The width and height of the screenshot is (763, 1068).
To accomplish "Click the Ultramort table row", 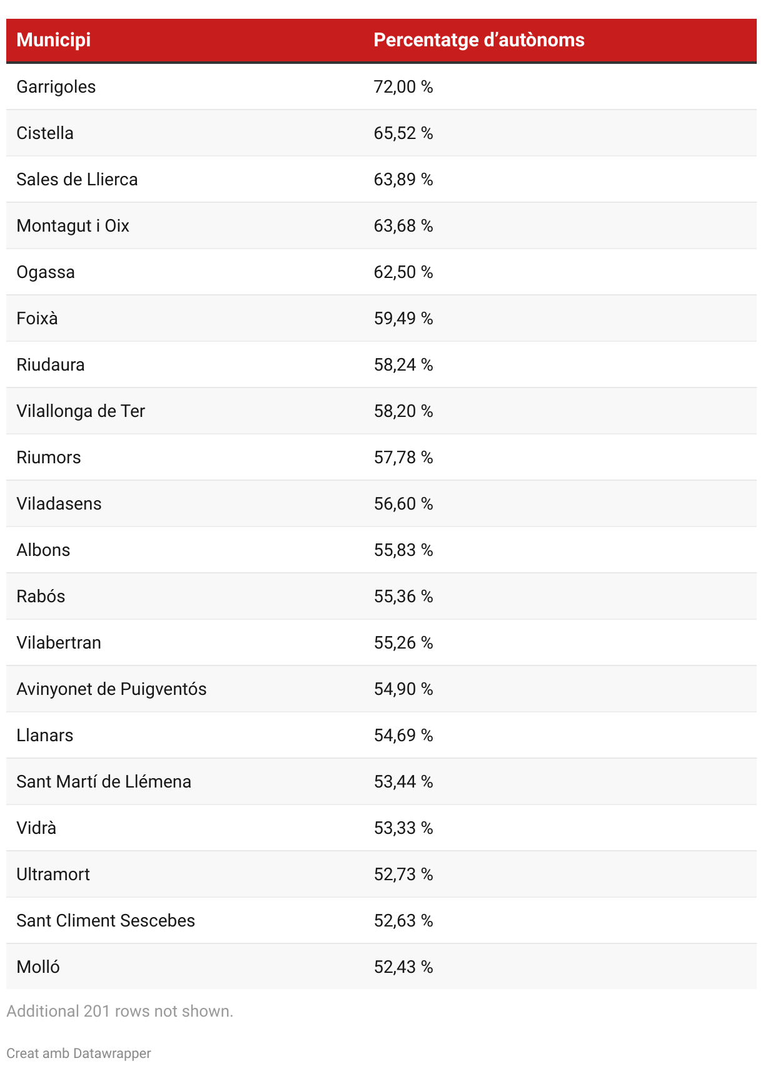I will 53,875.
